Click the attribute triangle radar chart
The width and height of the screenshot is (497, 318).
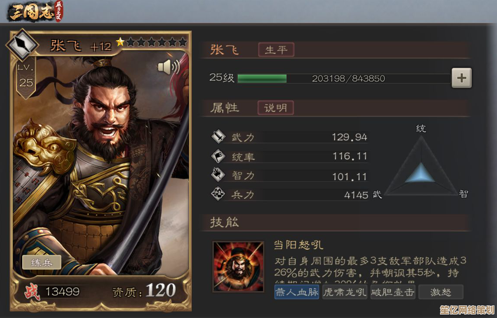coord(420,167)
